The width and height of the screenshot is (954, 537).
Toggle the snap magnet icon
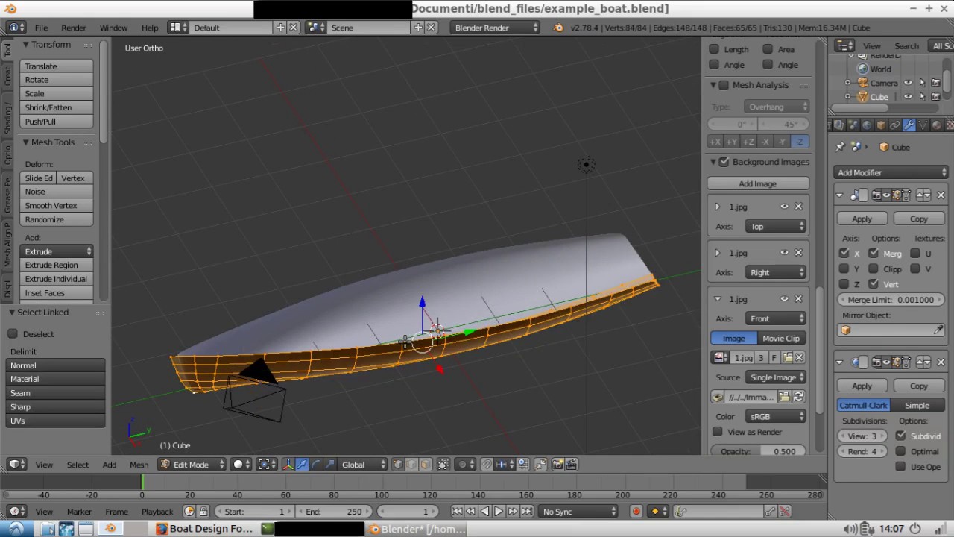487,464
